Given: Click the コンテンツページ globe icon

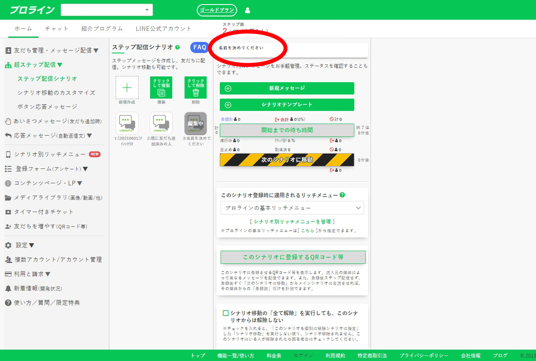Looking at the screenshot, I should pyautogui.click(x=8, y=183).
